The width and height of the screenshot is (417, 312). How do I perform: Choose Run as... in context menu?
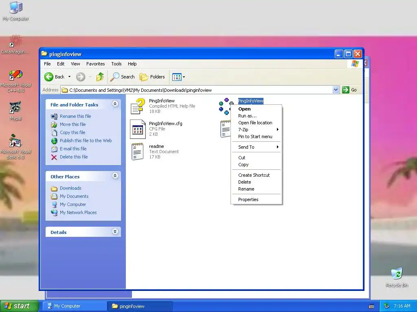click(257, 116)
